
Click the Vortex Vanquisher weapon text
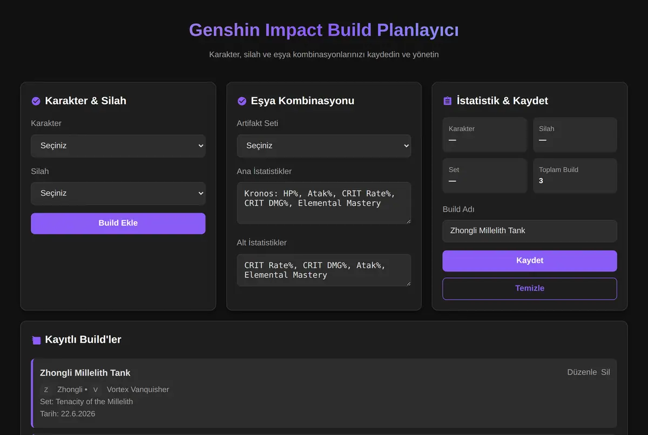(x=138, y=390)
